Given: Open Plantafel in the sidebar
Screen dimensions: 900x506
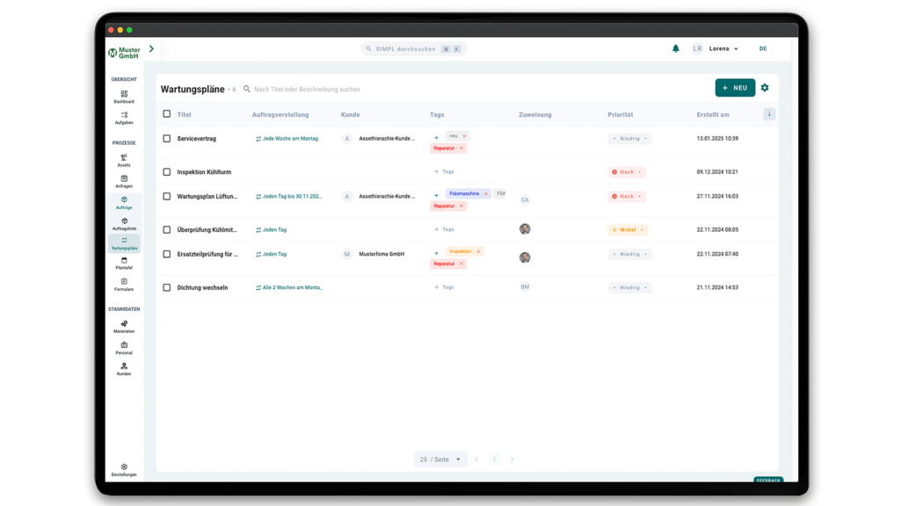Looking at the screenshot, I should tap(124, 263).
